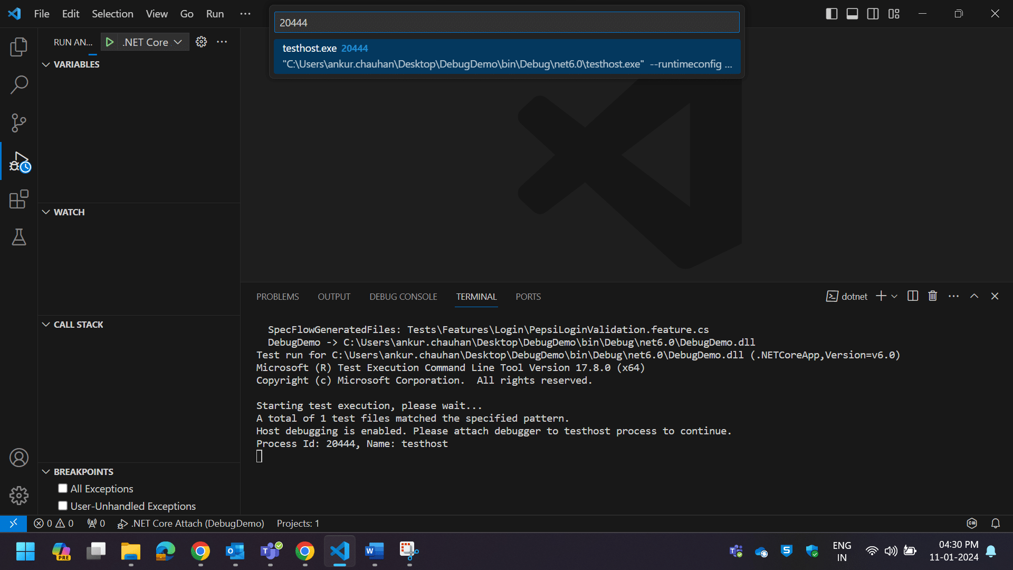
Task: Collapse the CALL STACK section
Action: tap(46, 325)
